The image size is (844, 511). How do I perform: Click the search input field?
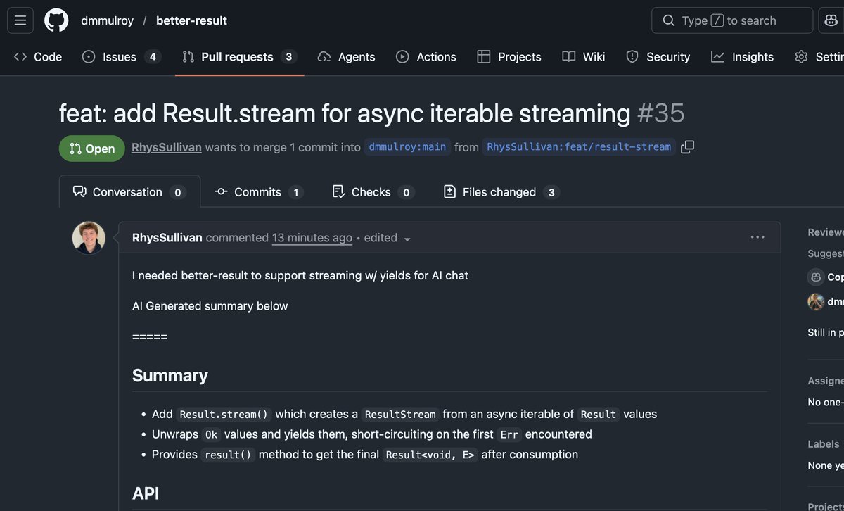[x=732, y=20]
